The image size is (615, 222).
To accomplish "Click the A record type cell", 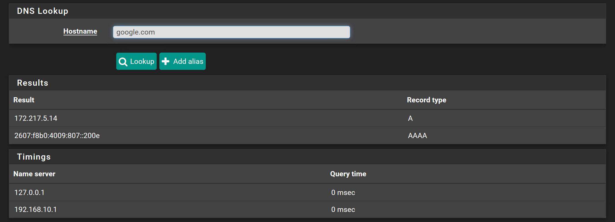I will pos(410,118).
